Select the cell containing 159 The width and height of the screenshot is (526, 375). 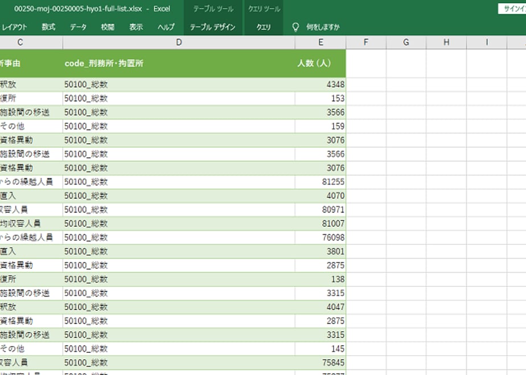coord(320,126)
